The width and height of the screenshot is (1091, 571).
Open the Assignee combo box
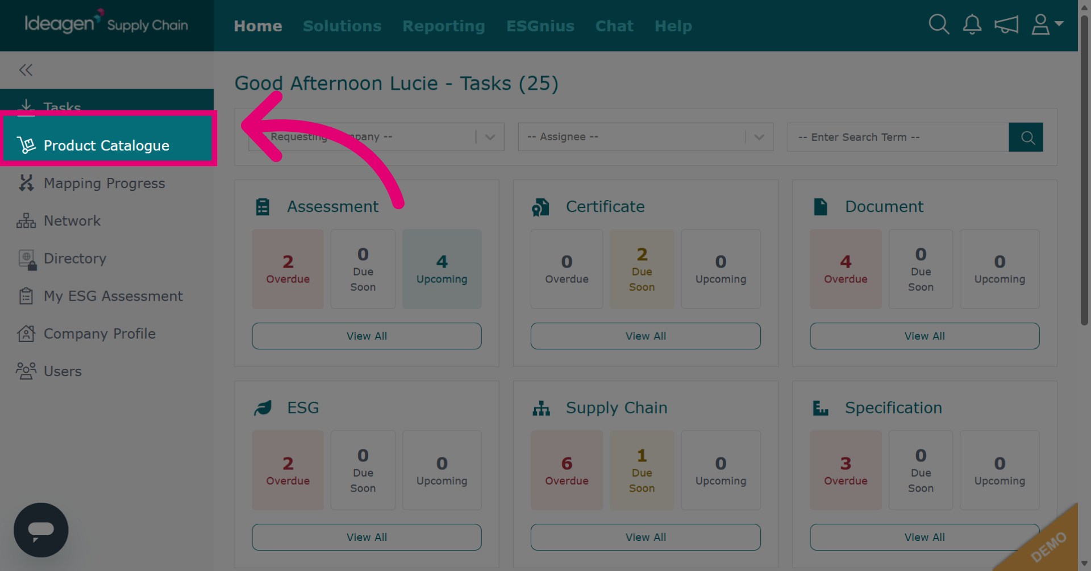[646, 137]
